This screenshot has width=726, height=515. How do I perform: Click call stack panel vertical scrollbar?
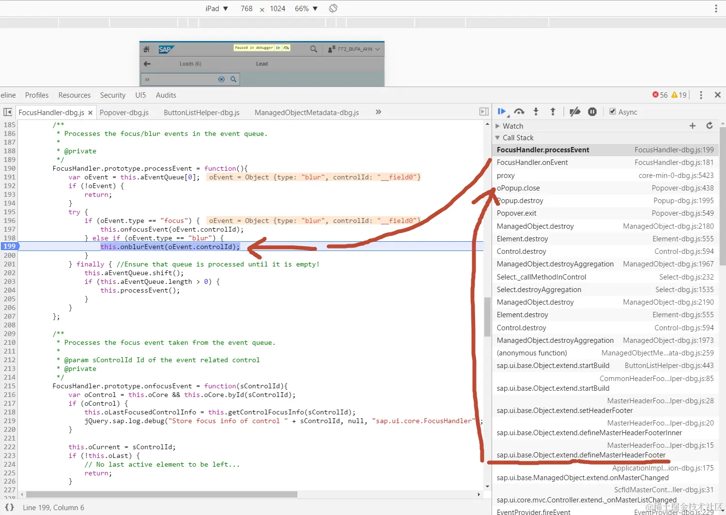(x=723, y=196)
